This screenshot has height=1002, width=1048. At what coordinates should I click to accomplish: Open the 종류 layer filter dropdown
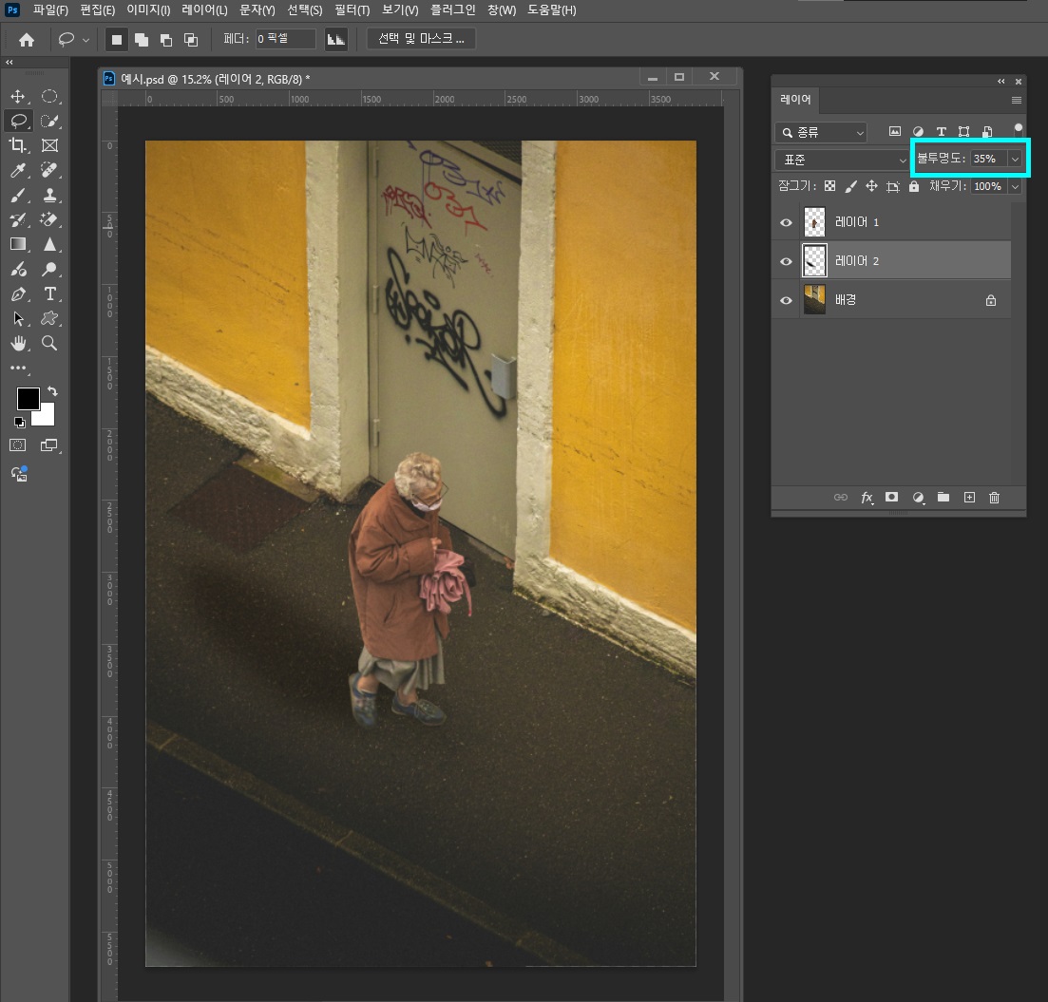tap(822, 132)
